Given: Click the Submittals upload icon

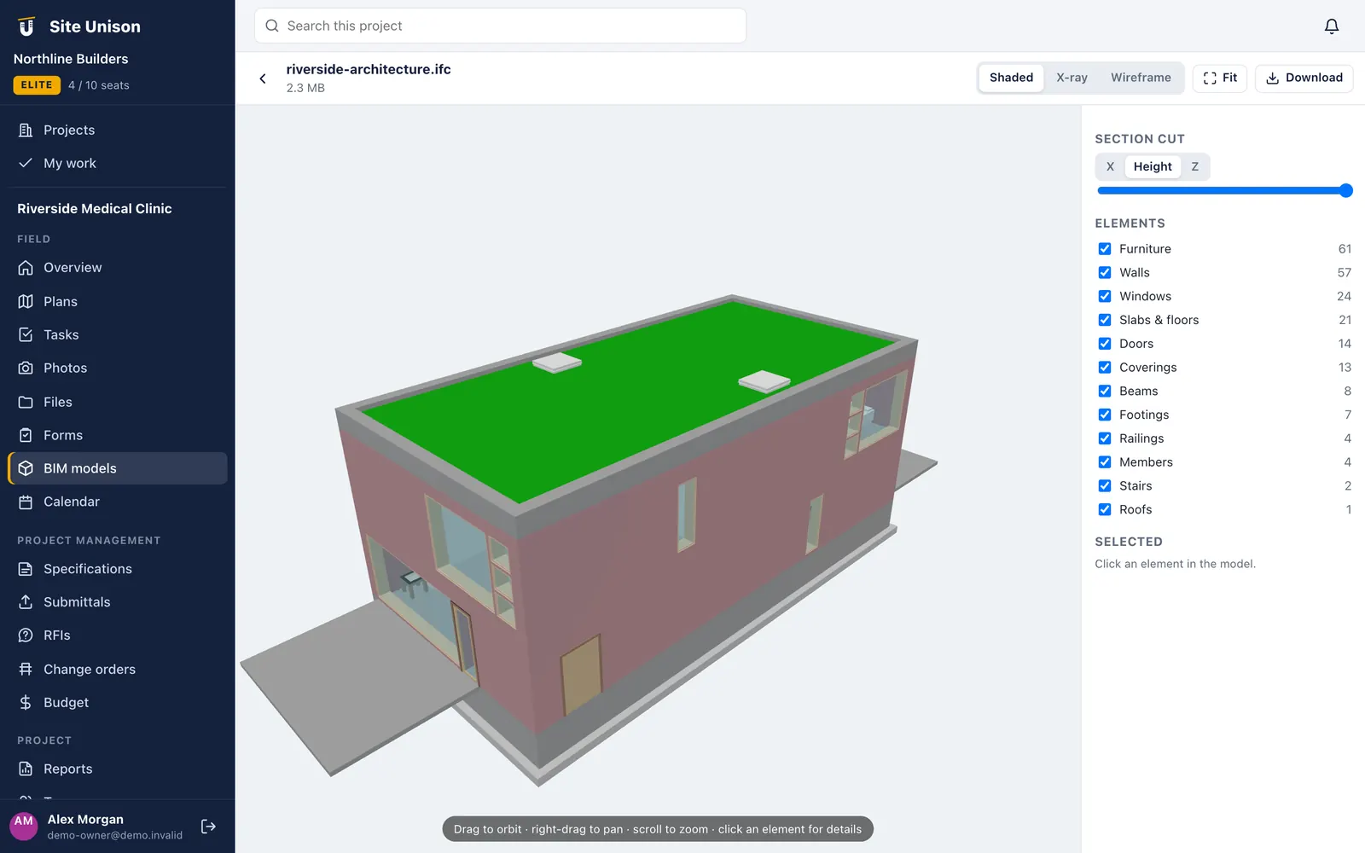Looking at the screenshot, I should 26,602.
